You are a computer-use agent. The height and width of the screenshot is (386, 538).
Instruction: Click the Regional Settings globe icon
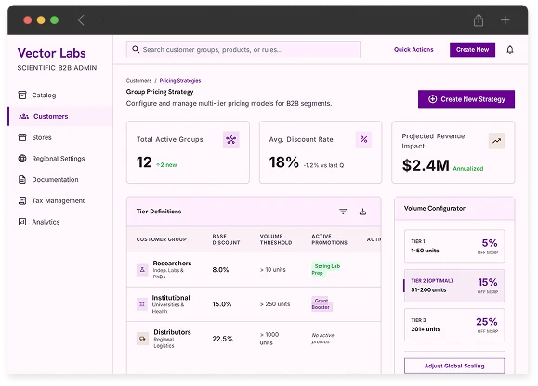click(22, 159)
